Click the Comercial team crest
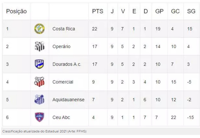Screen dimensions: 200x138 pos(39,82)
